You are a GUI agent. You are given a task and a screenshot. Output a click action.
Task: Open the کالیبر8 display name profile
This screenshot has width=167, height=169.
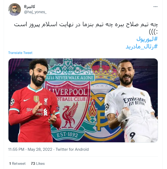(30, 7)
